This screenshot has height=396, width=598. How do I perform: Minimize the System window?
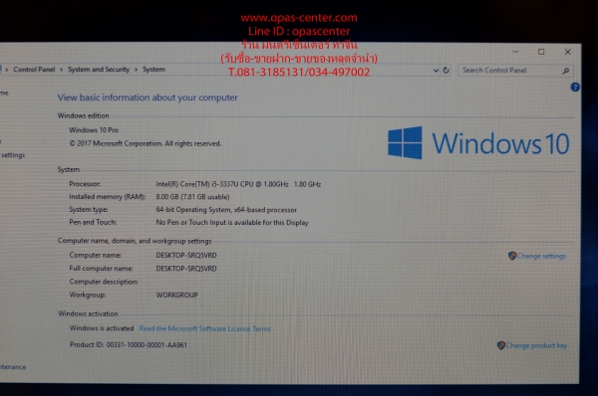[x=515, y=52]
